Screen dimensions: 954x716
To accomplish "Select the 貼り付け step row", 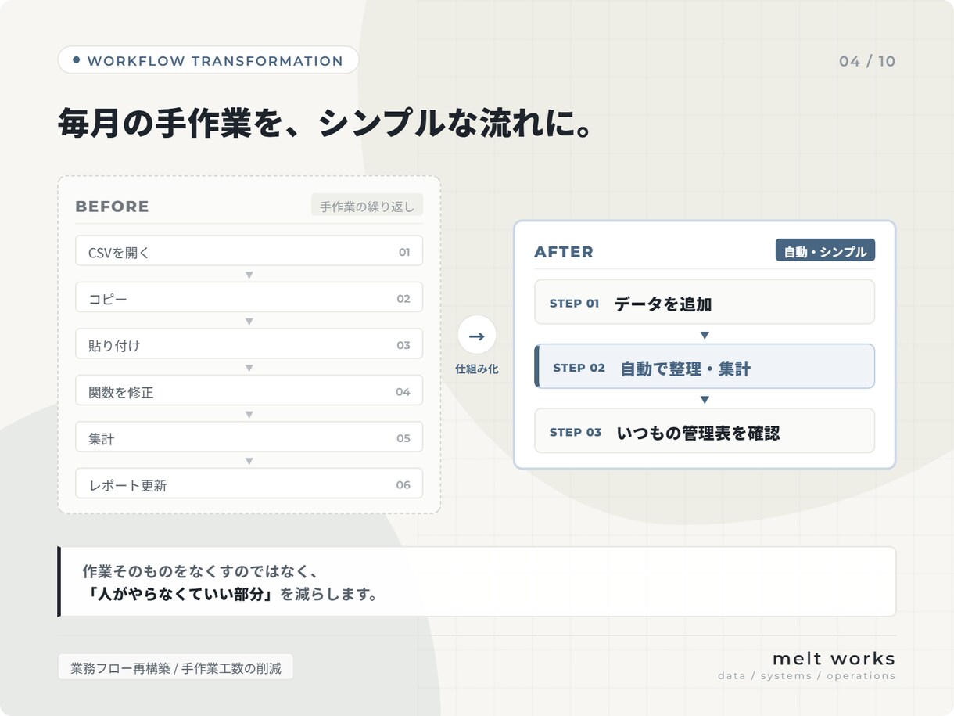I will click(249, 344).
